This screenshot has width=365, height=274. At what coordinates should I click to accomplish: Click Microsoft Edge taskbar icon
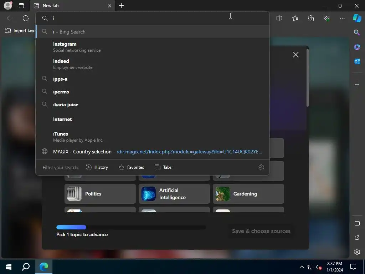click(44, 267)
